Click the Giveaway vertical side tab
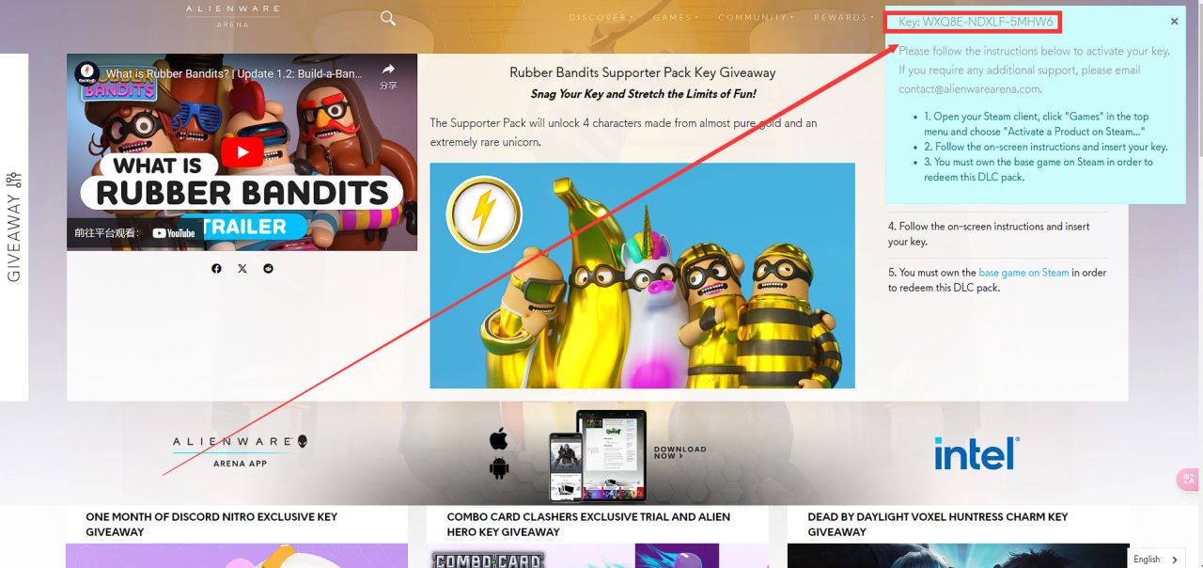Image resolution: width=1203 pixels, height=568 pixels. click(14, 227)
